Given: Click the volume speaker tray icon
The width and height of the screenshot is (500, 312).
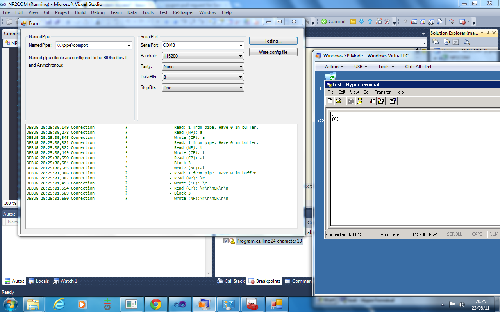Looking at the screenshot, I should [462, 304].
